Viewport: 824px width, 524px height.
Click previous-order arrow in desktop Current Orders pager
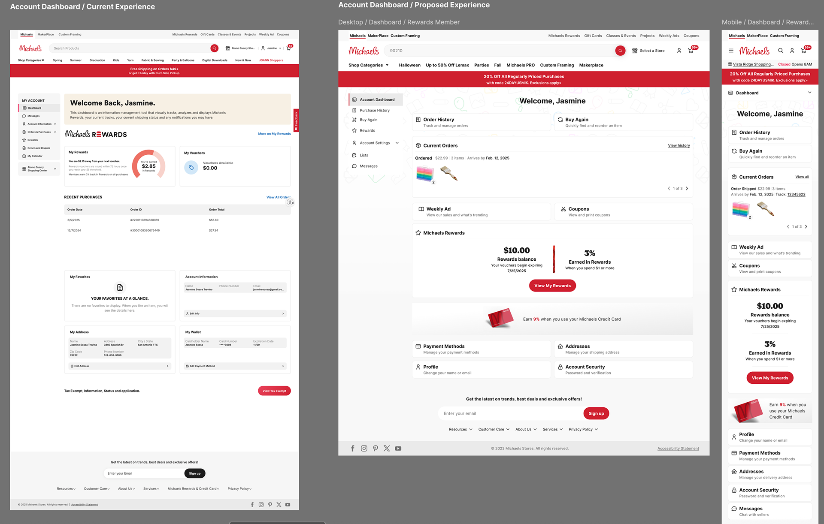point(669,189)
